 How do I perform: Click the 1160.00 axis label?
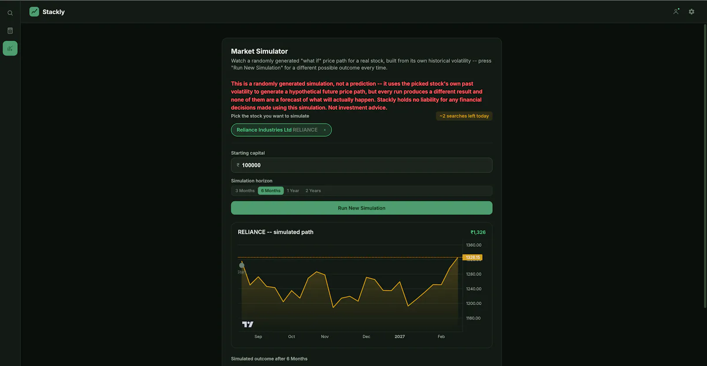[473, 318]
